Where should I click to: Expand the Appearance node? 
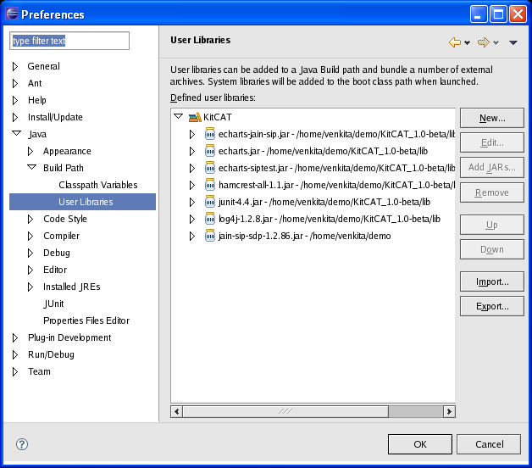coord(30,151)
